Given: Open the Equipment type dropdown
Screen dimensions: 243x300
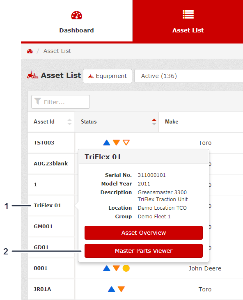Looking at the screenshot, I should click(x=108, y=76).
